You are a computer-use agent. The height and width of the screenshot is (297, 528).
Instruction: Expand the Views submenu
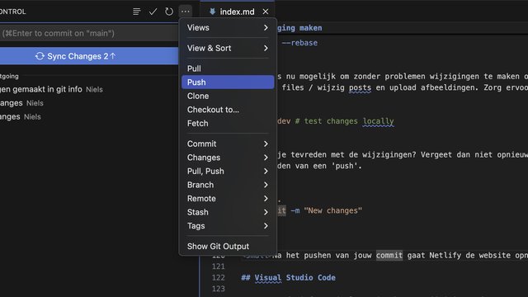point(228,27)
